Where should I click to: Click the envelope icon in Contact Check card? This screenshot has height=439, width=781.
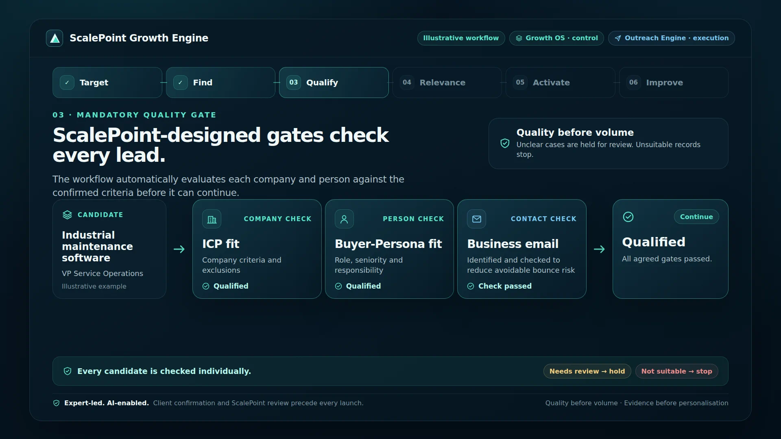(x=477, y=219)
